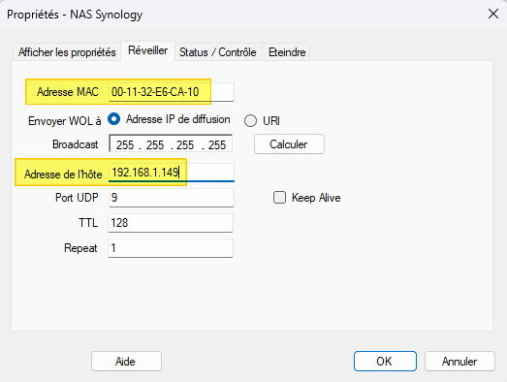Click the TTL input field

171,223
